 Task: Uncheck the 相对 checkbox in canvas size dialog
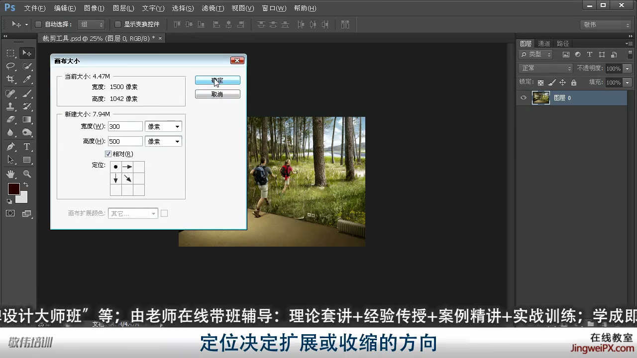click(x=108, y=154)
